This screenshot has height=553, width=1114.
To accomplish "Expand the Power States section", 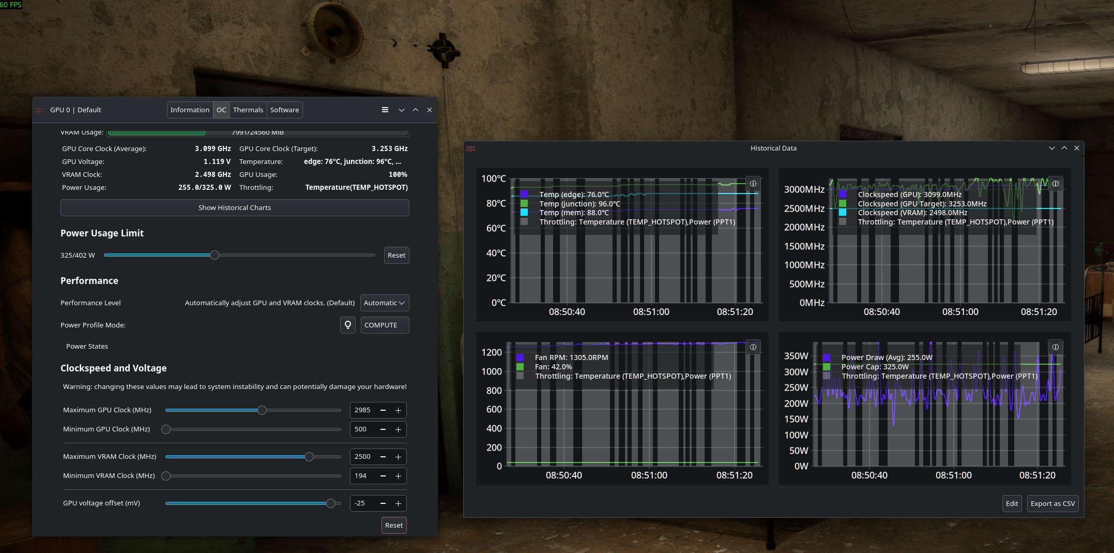I will [x=87, y=346].
